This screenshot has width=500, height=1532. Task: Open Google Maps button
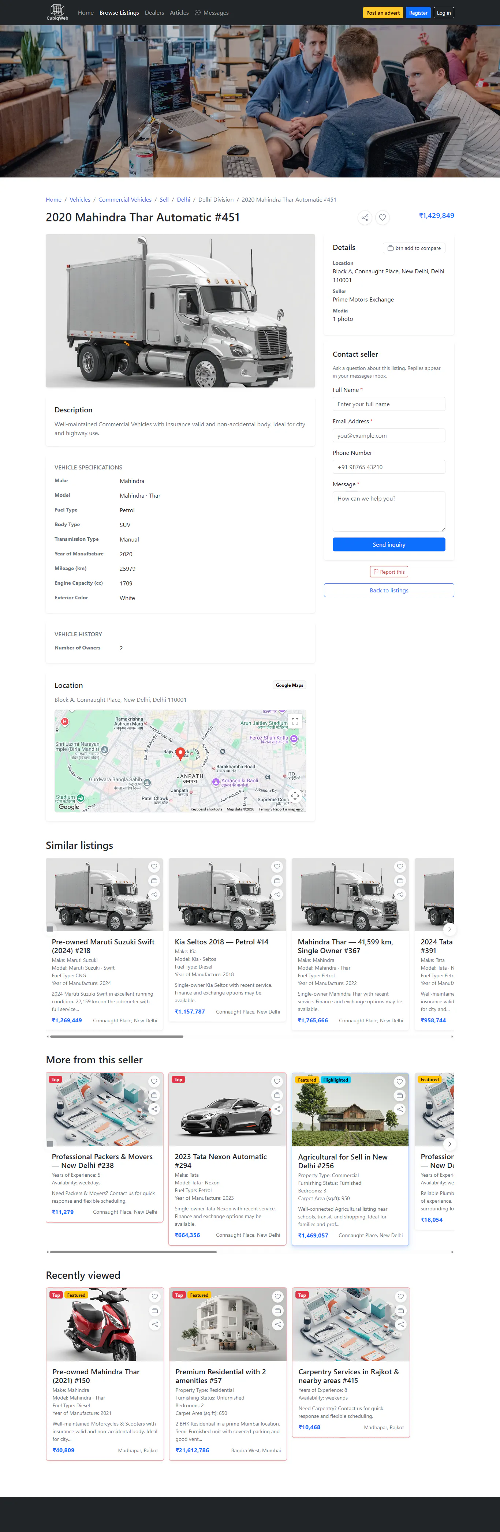click(289, 686)
